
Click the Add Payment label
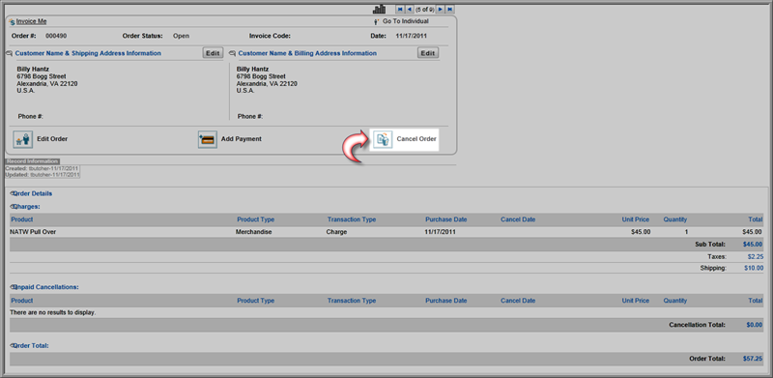coord(241,139)
